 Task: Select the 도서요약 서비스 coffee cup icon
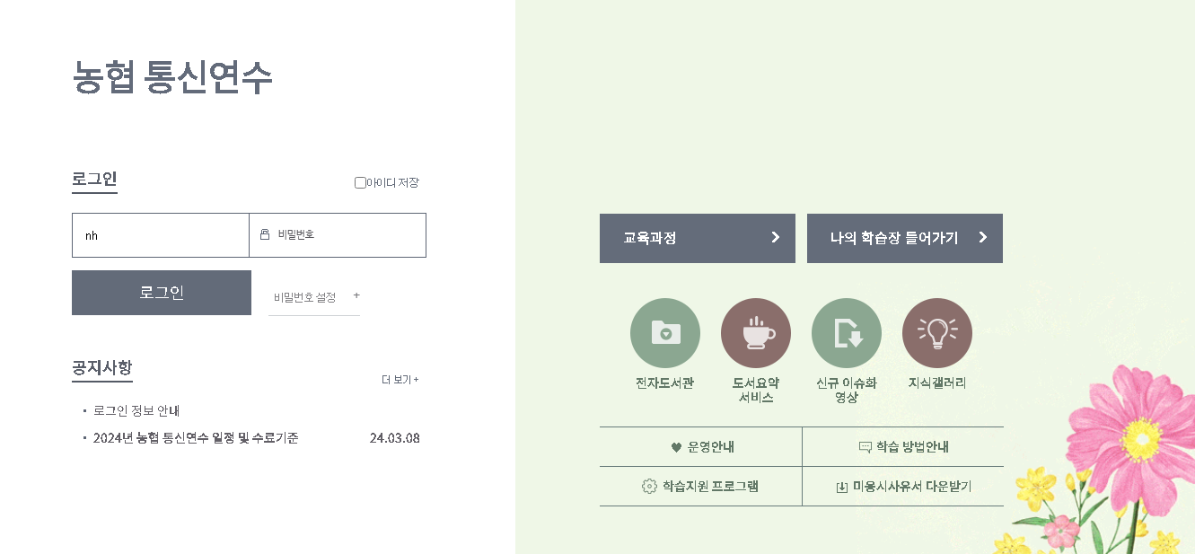click(755, 332)
